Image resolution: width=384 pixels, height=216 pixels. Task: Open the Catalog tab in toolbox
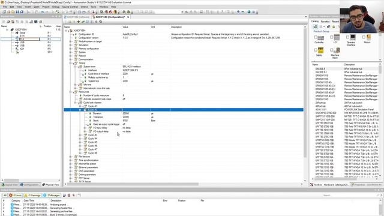[315, 22]
